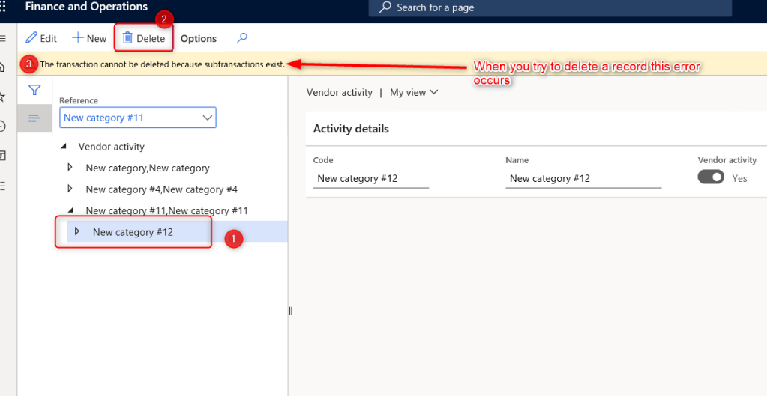The width and height of the screenshot is (767, 396).
Task: Toggle the Vendor activity switch
Action: (x=711, y=177)
